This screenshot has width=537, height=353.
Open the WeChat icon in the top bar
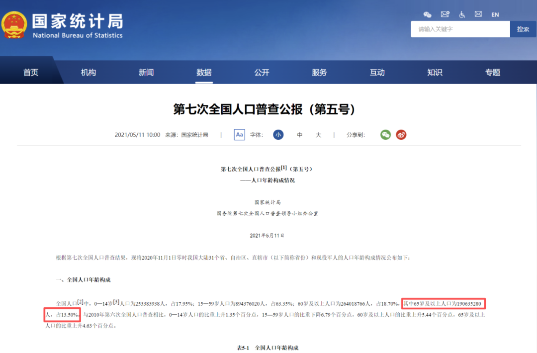pos(427,14)
